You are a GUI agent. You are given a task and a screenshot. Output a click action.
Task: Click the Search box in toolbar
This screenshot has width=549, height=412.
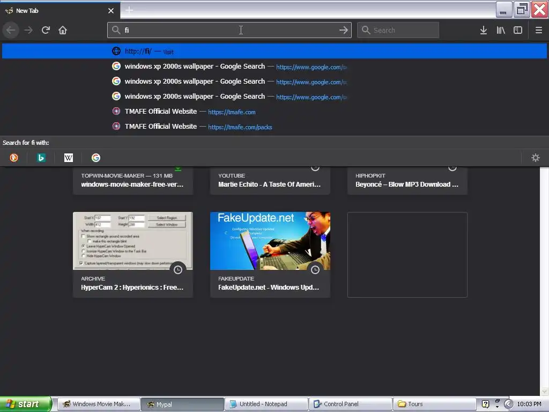point(398,30)
